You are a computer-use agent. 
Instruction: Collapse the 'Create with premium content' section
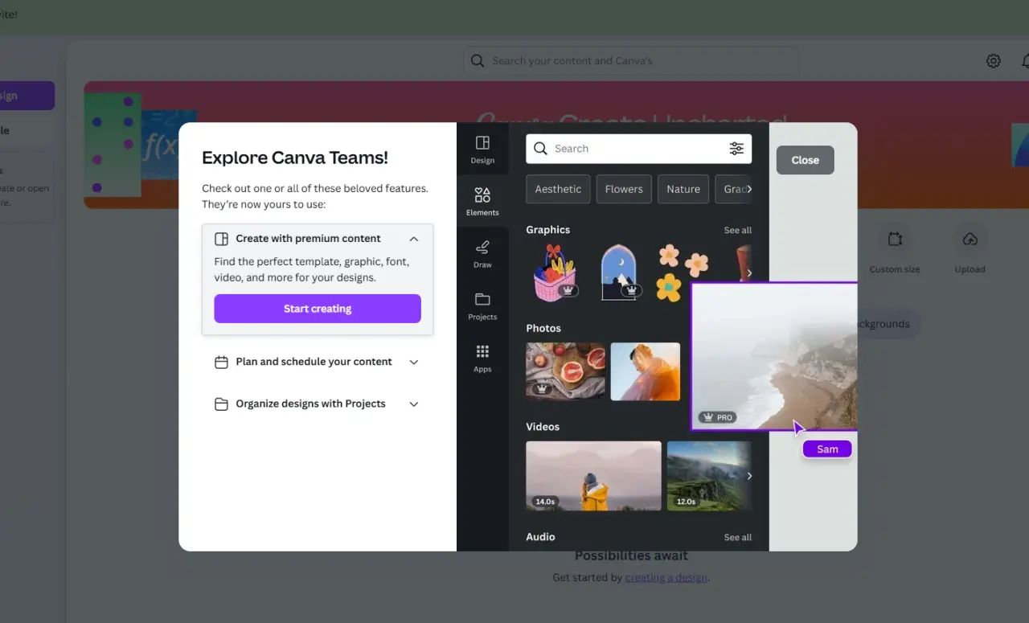click(414, 239)
